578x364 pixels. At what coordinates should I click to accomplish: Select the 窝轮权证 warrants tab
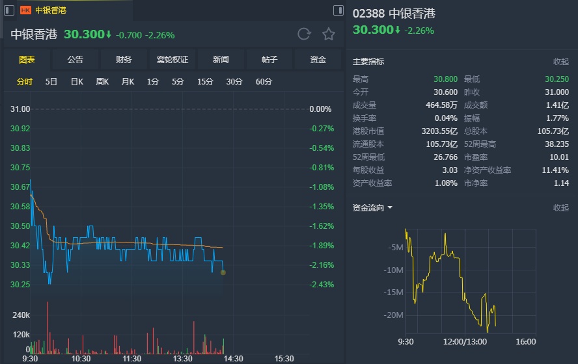click(x=172, y=60)
